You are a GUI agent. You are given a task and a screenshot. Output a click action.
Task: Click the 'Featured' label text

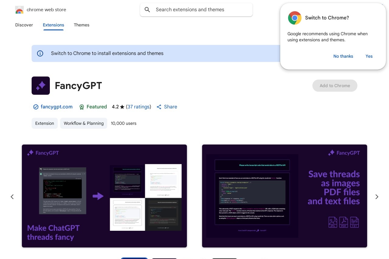coord(97,107)
